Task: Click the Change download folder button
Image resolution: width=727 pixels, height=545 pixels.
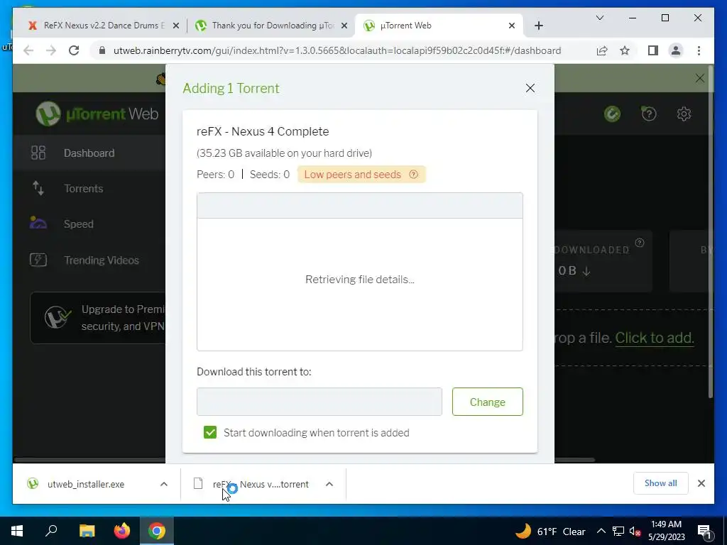Action: coord(487,402)
